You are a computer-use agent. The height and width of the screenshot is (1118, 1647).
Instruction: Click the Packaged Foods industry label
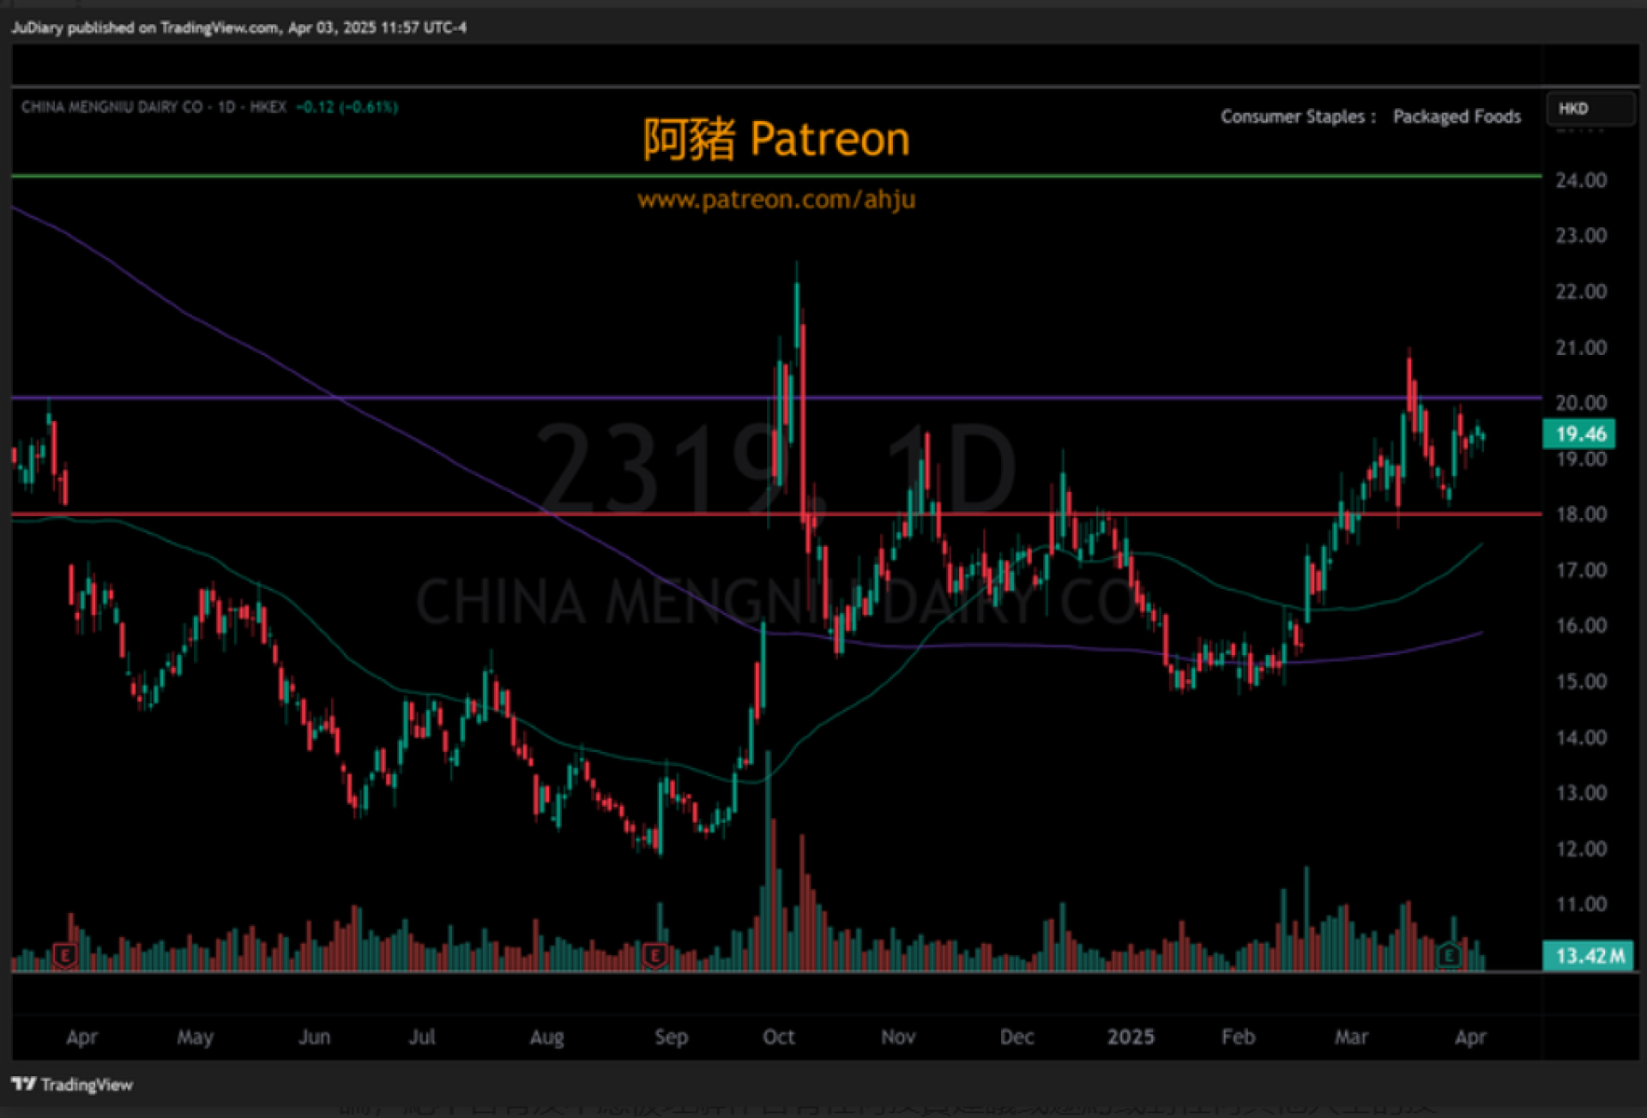tap(1457, 117)
